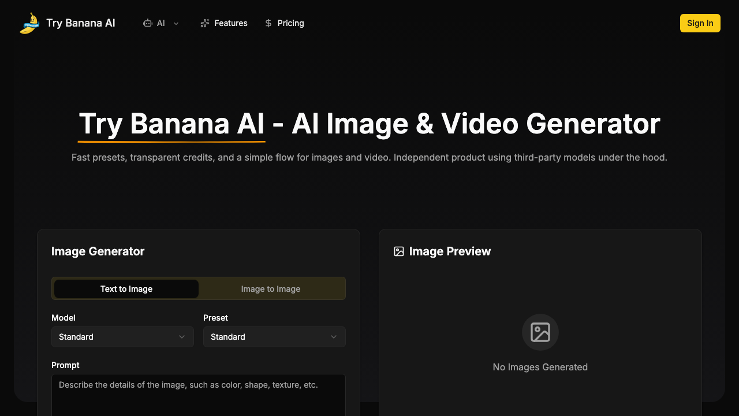Click the Model dropdown chevron arrow
Screen dimensions: 739x416
pyautogui.click(x=182, y=337)
